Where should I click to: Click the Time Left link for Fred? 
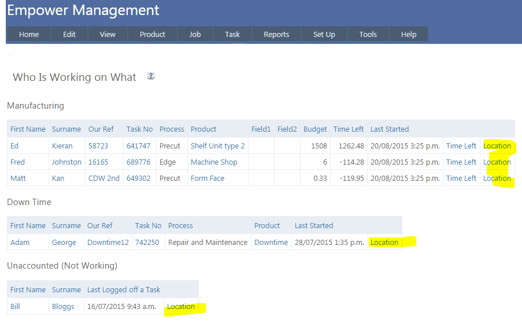(461, 162)
